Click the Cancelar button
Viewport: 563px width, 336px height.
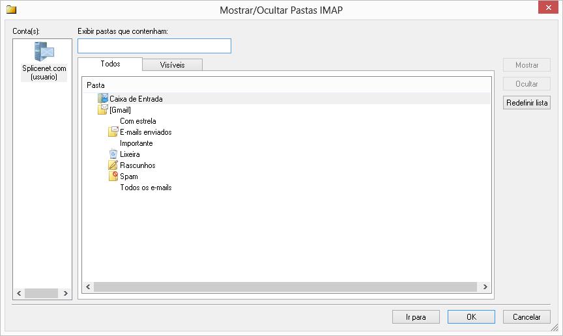[x=527, y=317]
